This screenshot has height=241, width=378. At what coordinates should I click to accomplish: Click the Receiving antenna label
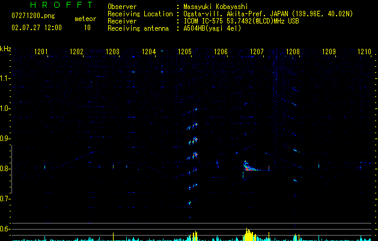138,28
